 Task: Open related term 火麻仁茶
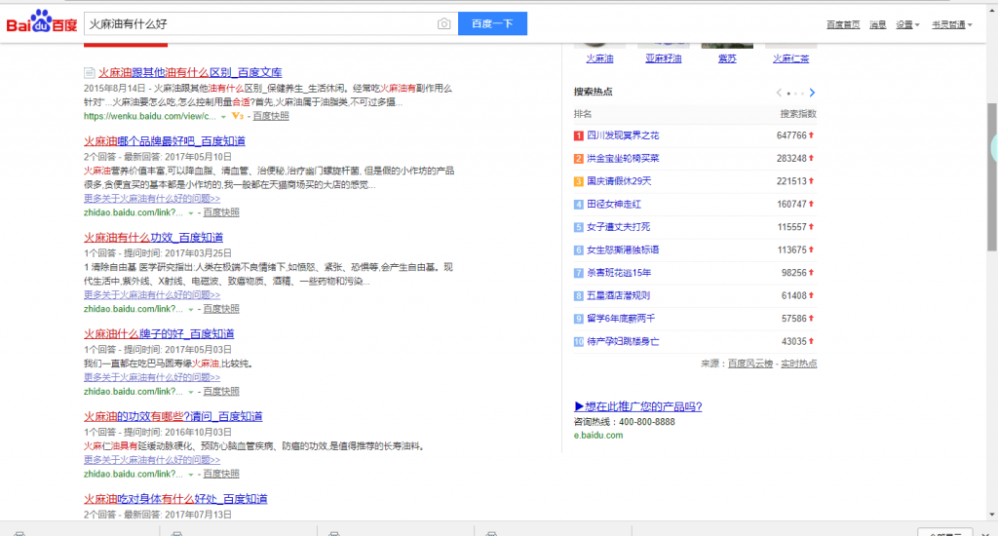790,58
